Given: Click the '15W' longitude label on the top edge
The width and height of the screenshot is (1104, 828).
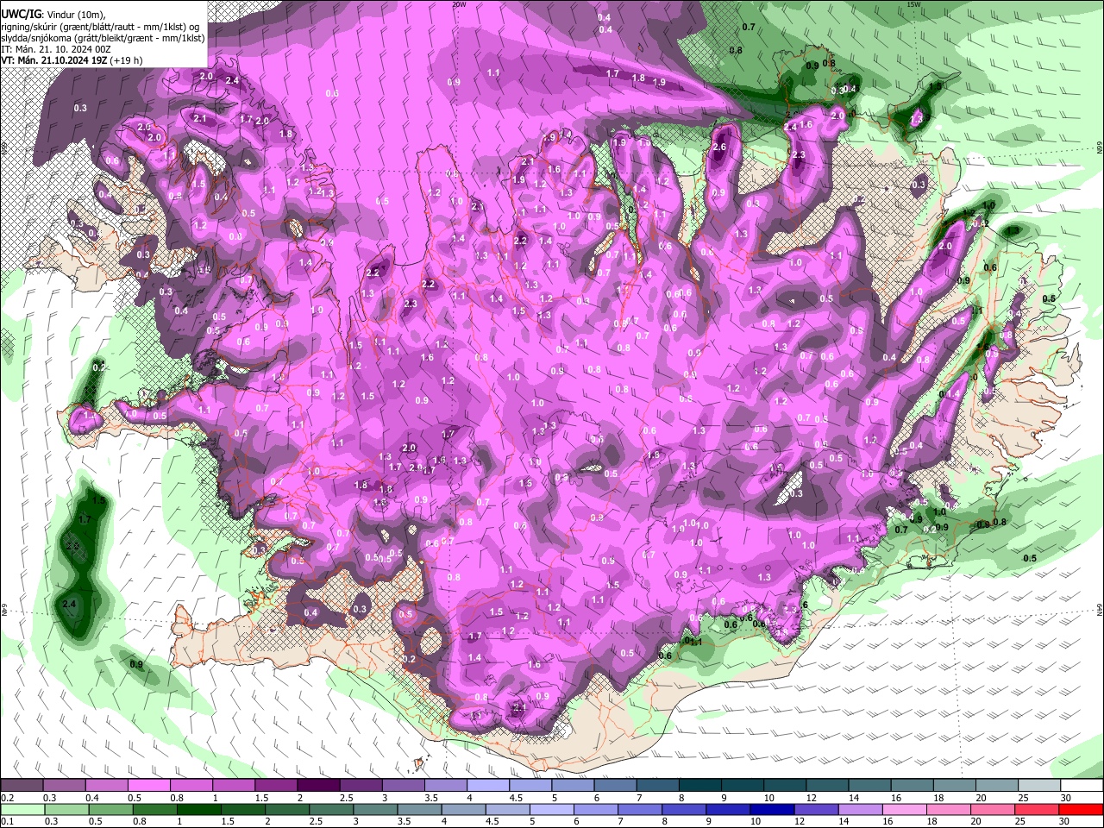Looking at the screenshot, I should click(914, 4).
